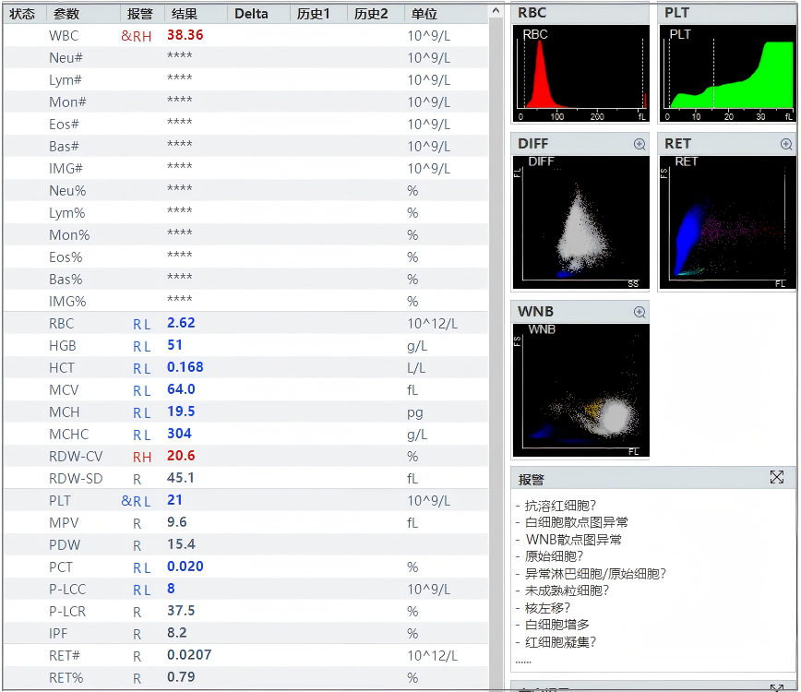Select the HCT result 0.168
Image resolution: width=801 pixels, height=692 pixels.
[x=185, y=367]
